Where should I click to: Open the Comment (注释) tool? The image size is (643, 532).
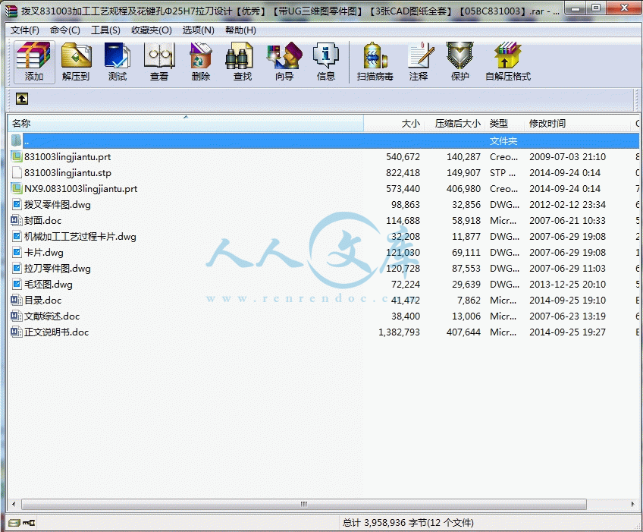coord(419,62)
